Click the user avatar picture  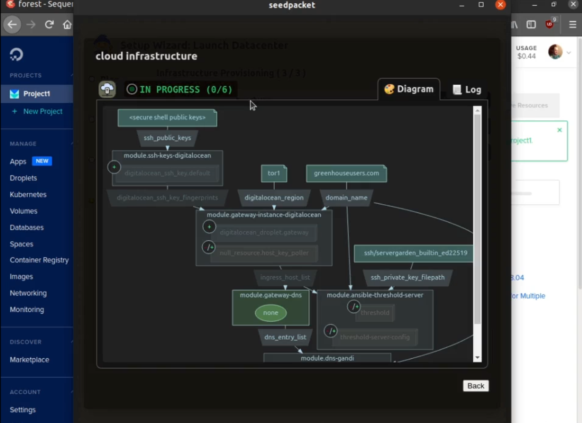pyautogui.click(x=555, y=52)
